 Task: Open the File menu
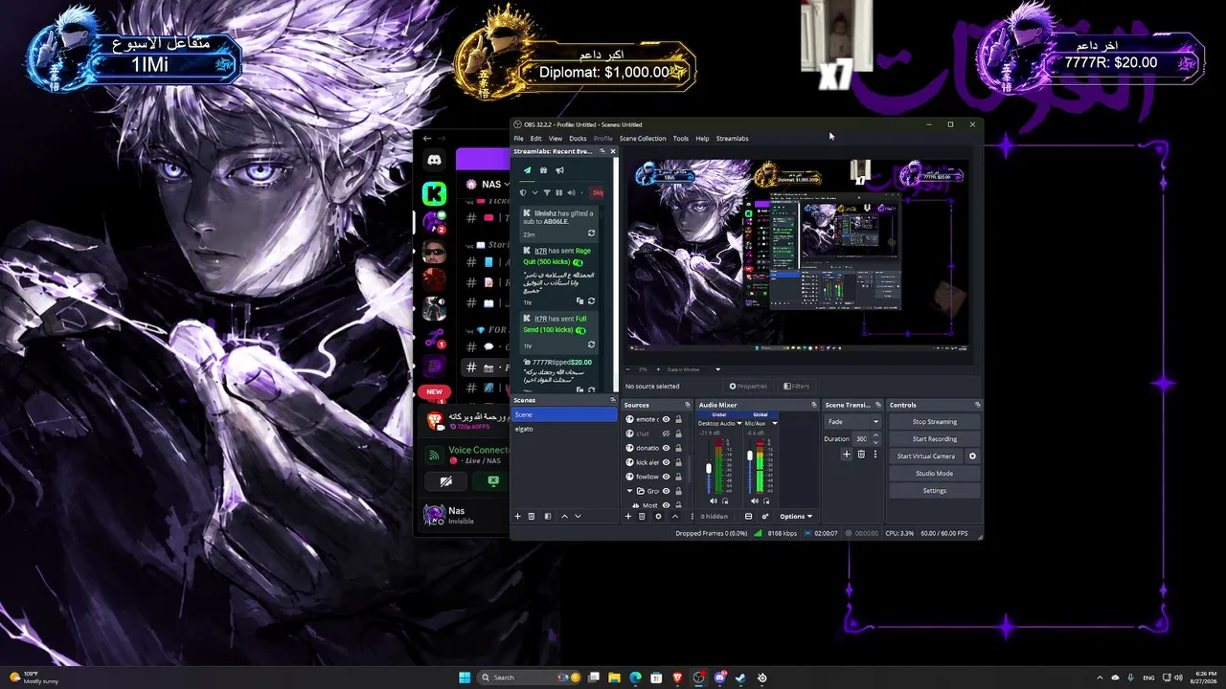click(x=518, y=139)
